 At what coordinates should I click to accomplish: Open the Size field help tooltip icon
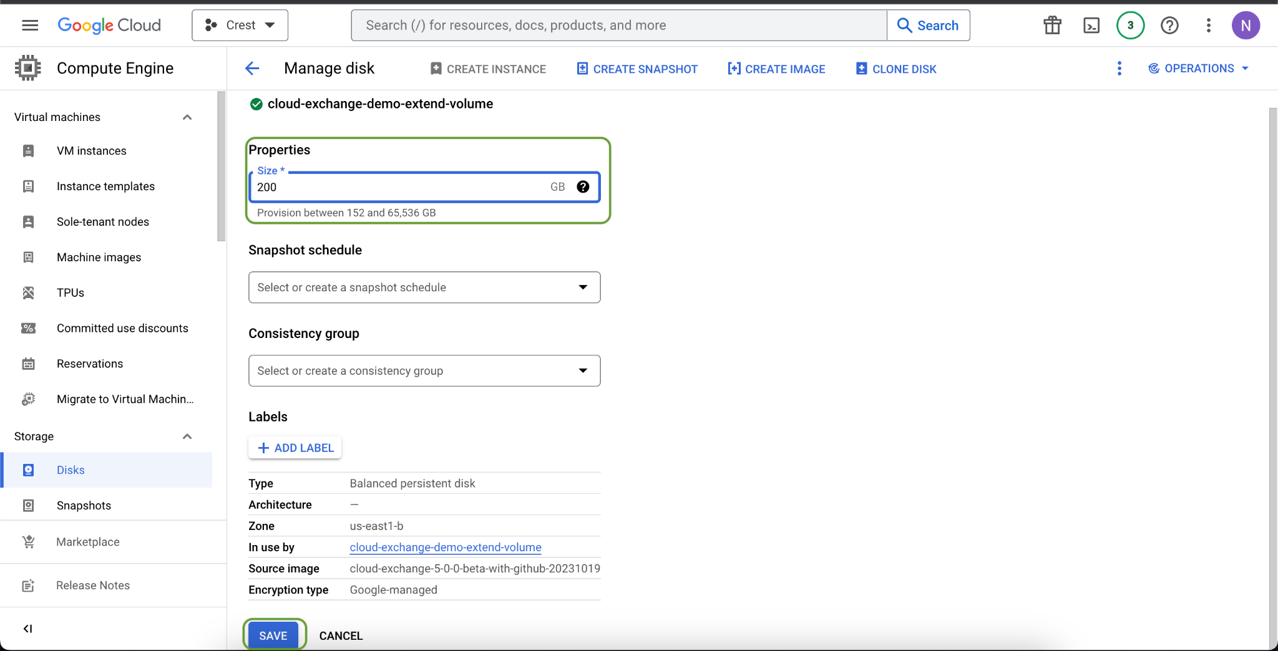[x=583, y=187]
